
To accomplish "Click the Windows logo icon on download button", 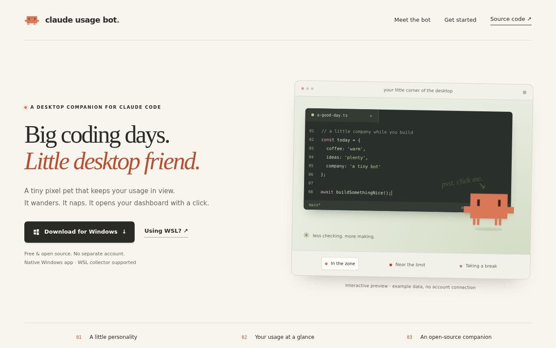I will [36, 232].
